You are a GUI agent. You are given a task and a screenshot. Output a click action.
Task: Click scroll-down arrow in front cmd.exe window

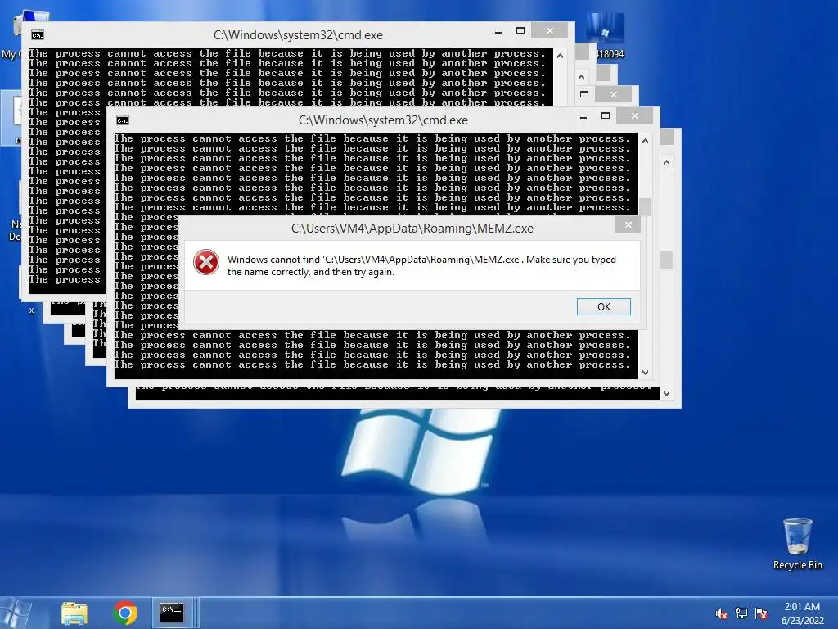point(645,373)
